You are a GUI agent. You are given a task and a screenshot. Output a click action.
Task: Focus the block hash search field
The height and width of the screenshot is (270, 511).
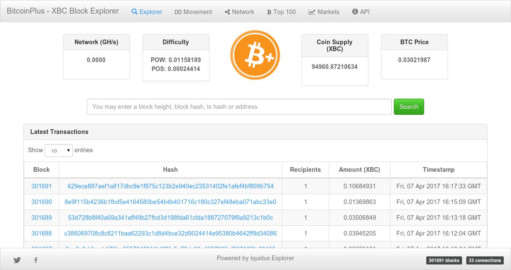pos(239,107)
